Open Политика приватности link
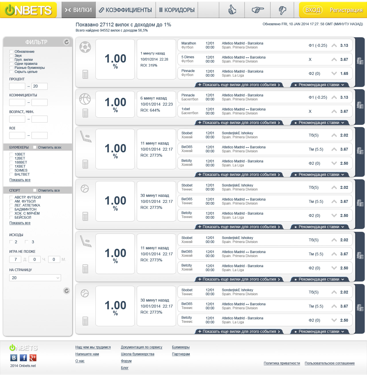This screenshot has height=375, width=367. tap(282, 363)
